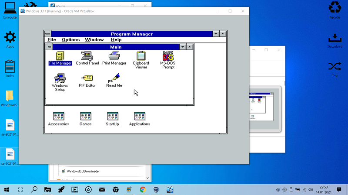Image resolution: width=348 pixels, height=195 pixels.
Task: Minimize the Main group window with down arrow
Action: point(183,47)
